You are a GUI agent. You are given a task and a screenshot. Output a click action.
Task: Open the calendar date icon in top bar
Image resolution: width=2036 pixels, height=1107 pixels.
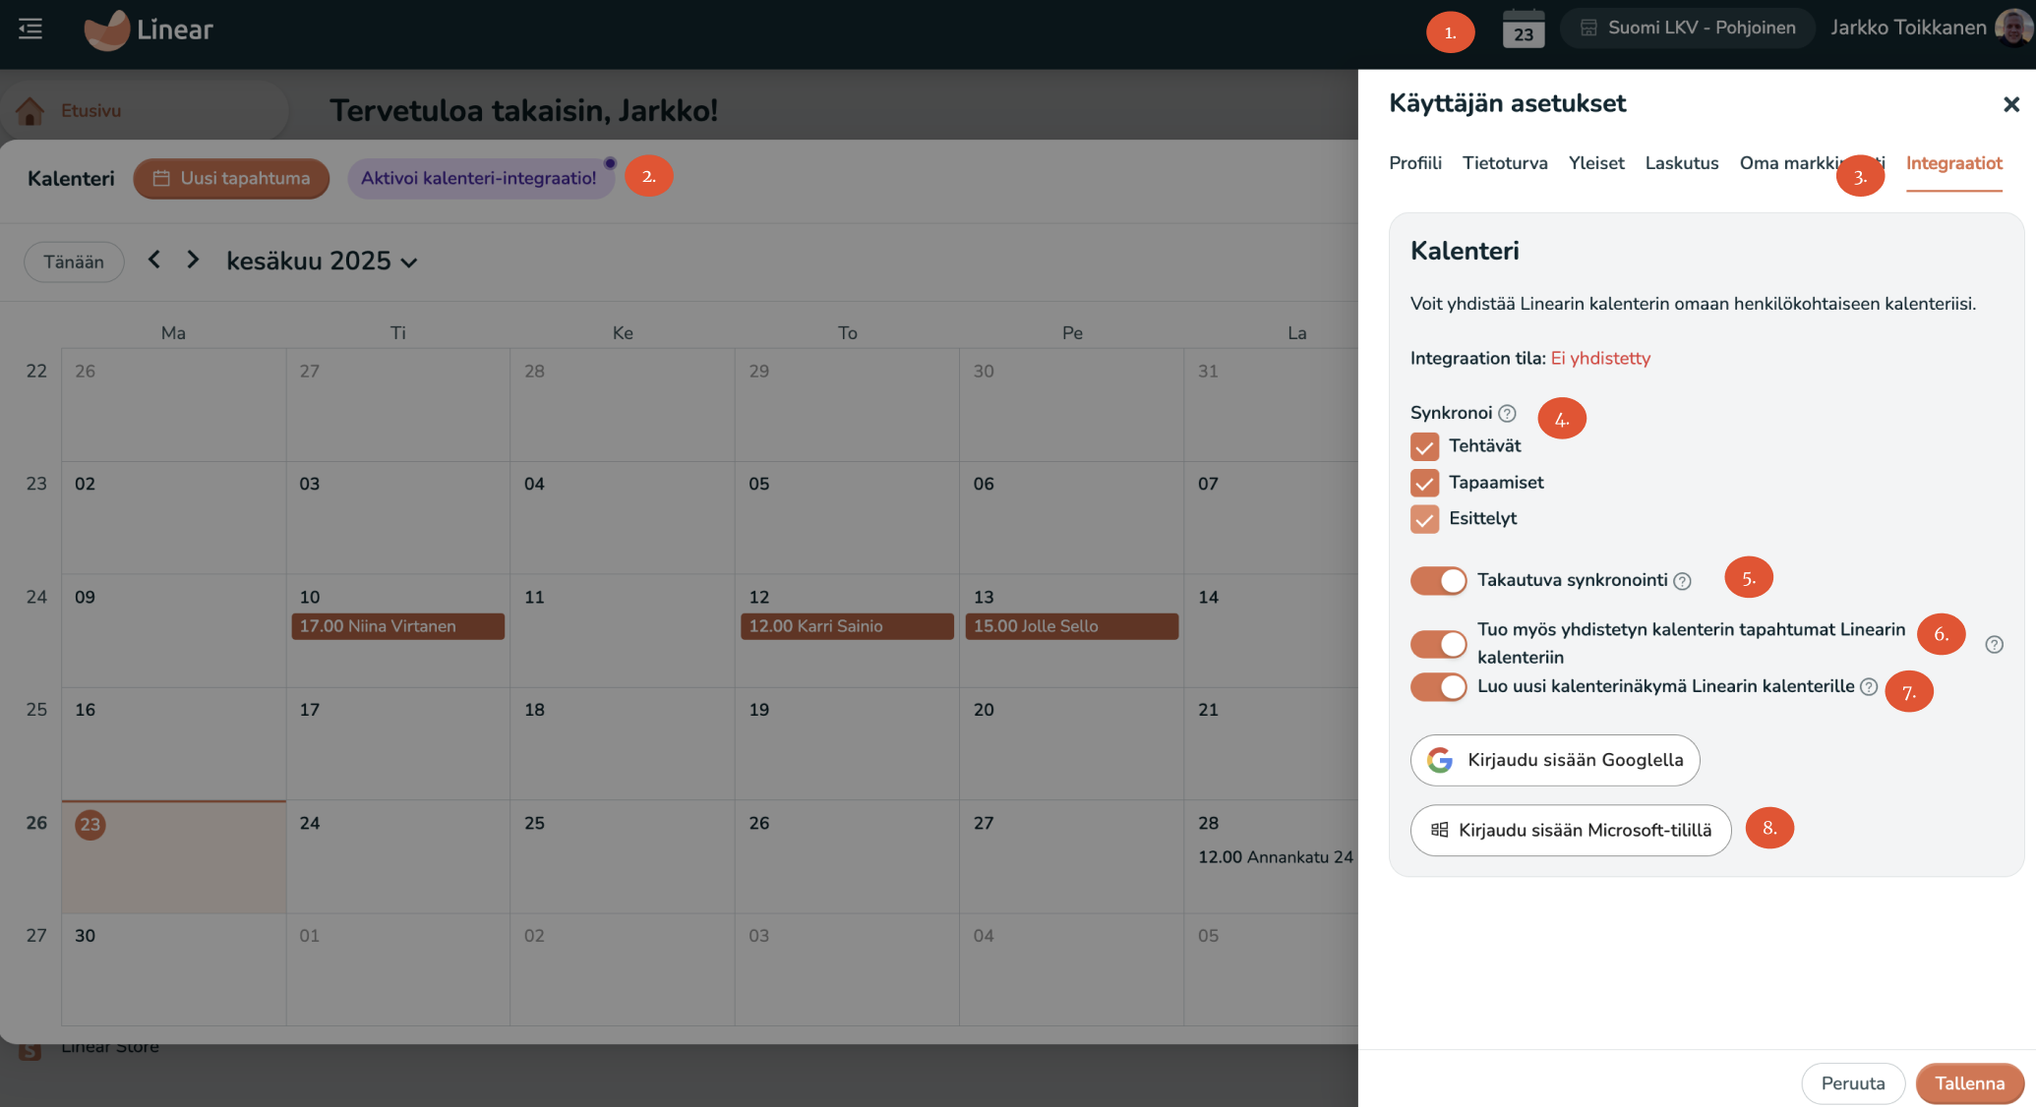(x=1523, y=29)
